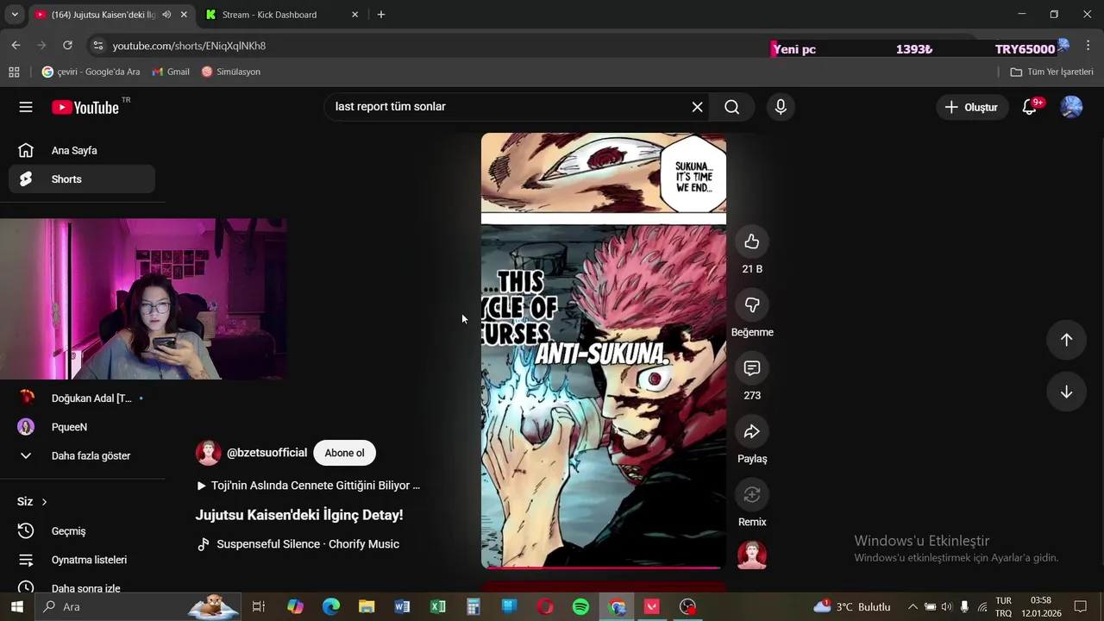Launch Microsoft Edge from the taskbar
Viewport: 1104px width, 621px height.
pyautogui.click(x=331, y=606)
